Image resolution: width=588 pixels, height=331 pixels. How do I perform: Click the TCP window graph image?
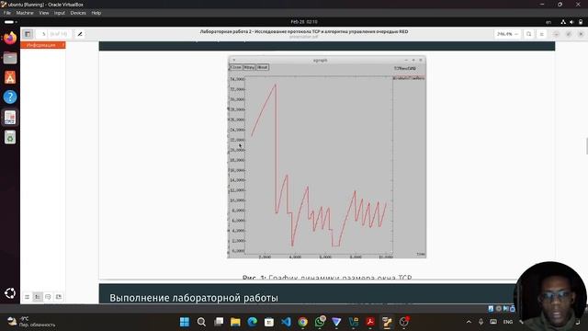[x=327, y=157]
